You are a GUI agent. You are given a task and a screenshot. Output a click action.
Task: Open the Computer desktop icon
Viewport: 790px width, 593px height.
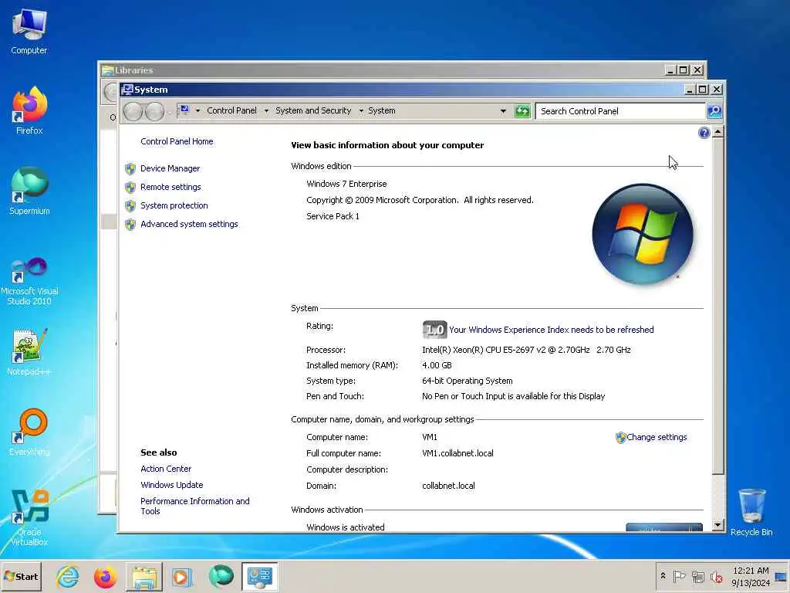click(29, 31)
